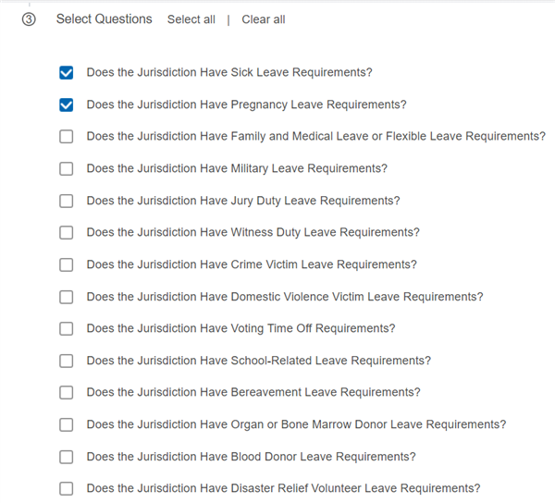
Task: Click the Select Questions heading
Action: click(x=104, y=19)
